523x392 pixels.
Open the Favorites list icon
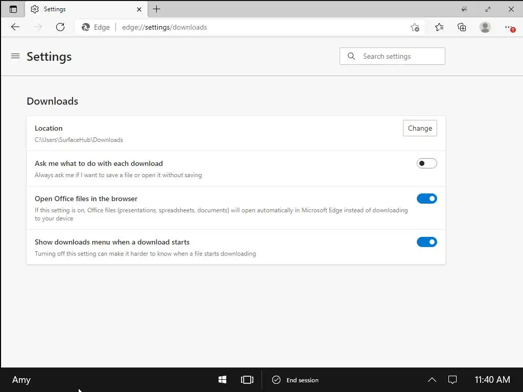439,27
